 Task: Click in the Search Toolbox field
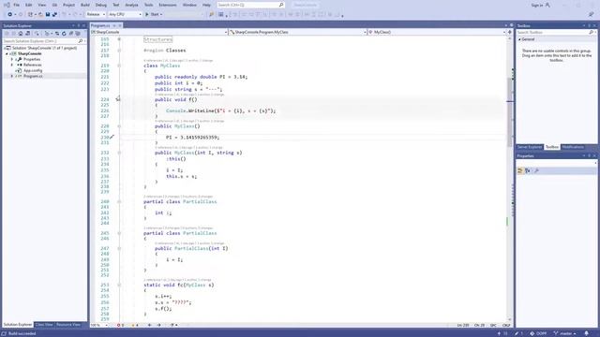tap(552, 33)
